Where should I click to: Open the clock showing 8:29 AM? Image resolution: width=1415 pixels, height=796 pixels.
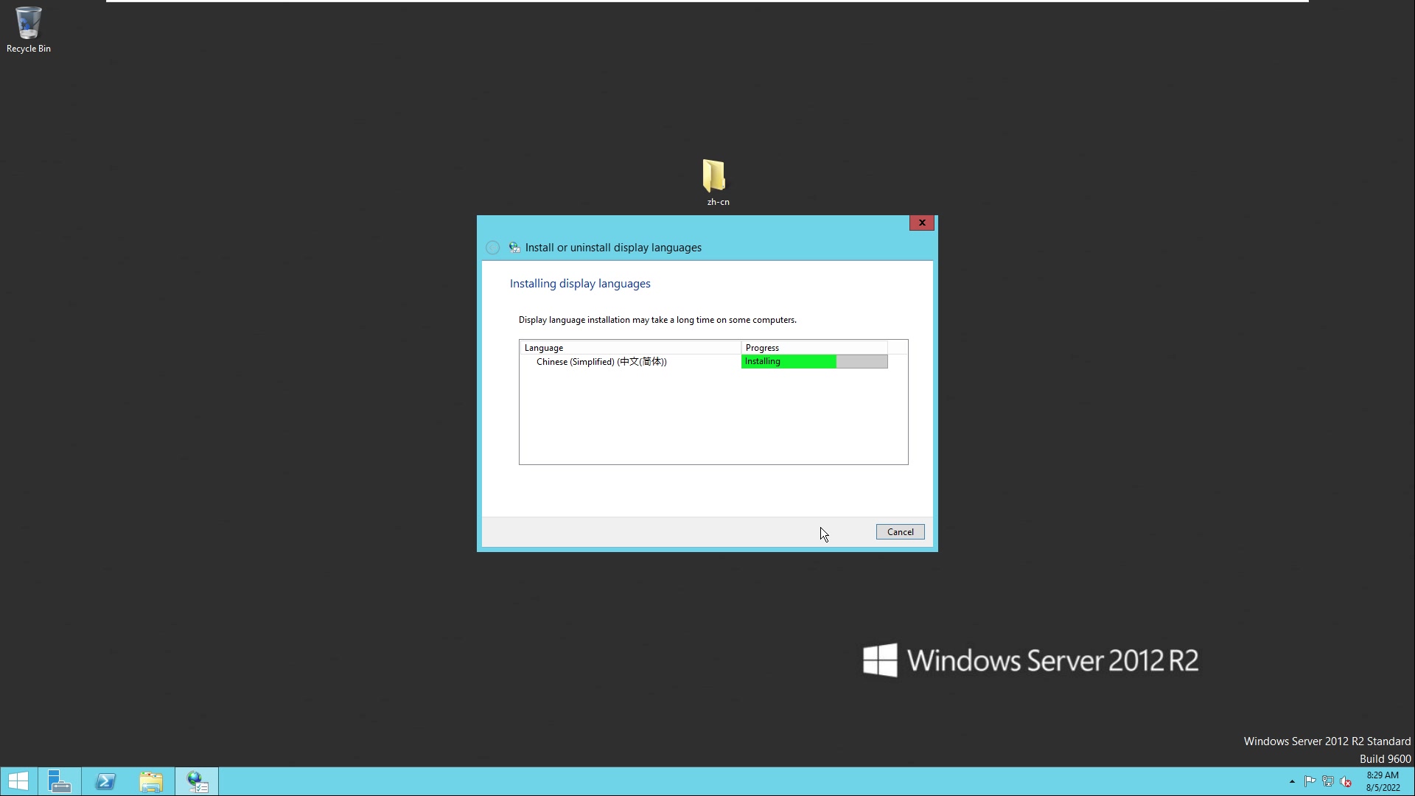tap(1383, 781)
